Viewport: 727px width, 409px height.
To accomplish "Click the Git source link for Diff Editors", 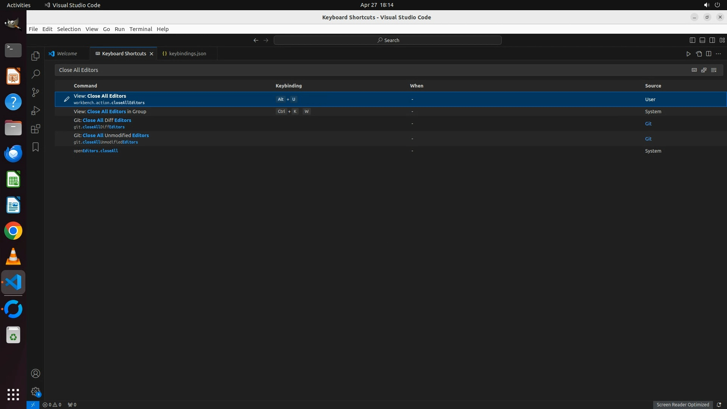I will 648,124.
